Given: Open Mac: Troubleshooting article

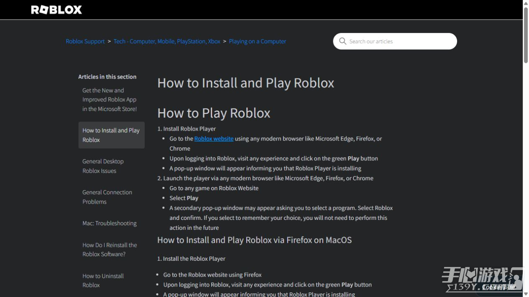Looking at the screenshot, I should pyautogui.click(x=110, y=223).
